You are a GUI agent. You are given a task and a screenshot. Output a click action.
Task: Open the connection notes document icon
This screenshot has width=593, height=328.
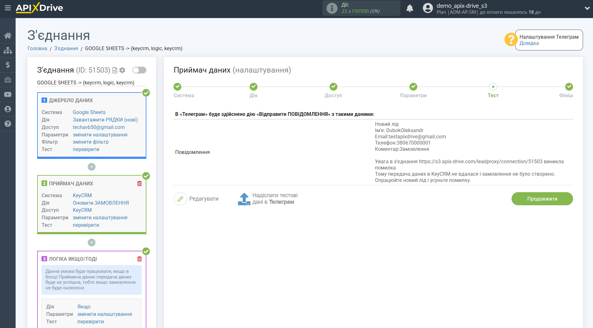(x=115, y=70)
